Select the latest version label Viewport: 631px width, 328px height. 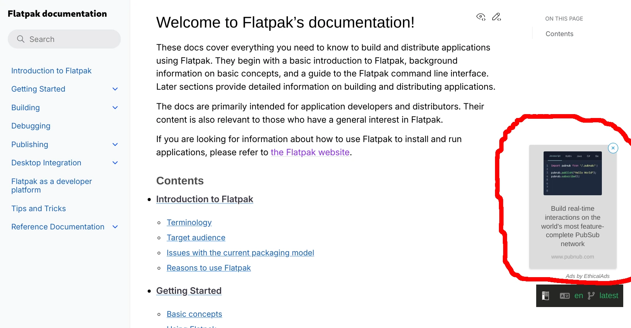pyautogui.click(x=608, y=296)
